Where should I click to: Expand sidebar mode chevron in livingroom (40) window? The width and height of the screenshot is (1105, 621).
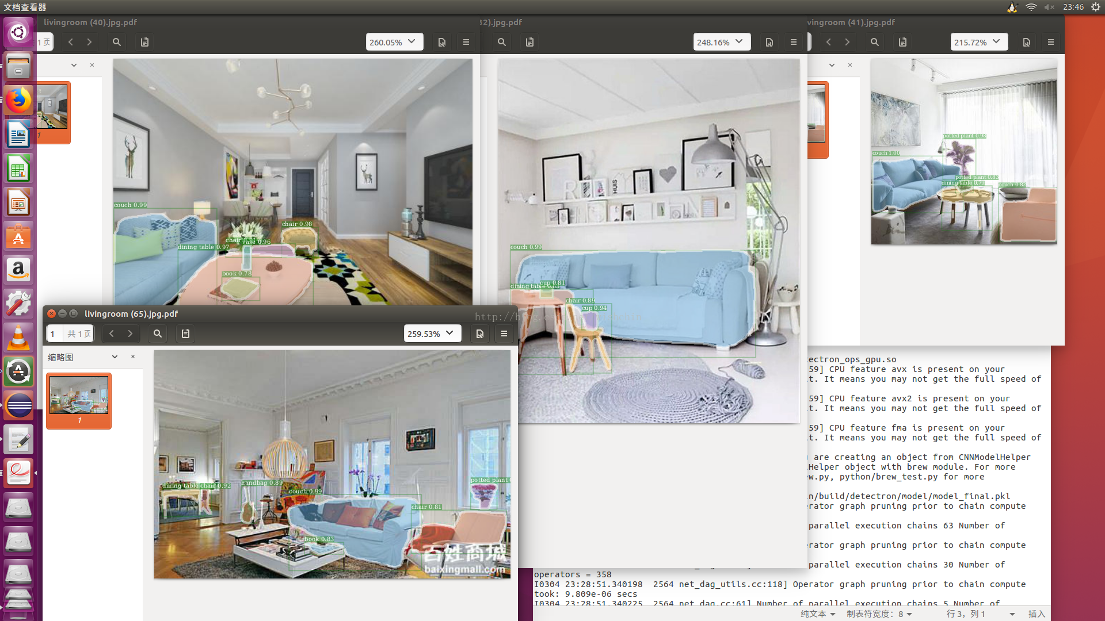pos(74,65)
